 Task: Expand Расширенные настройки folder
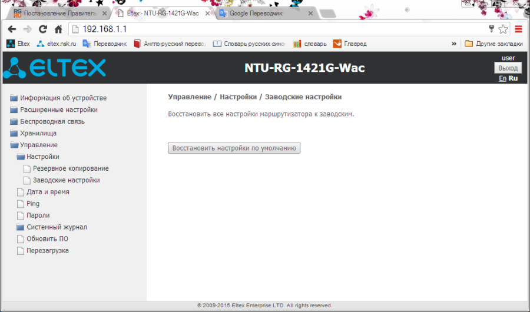point(54,110)
